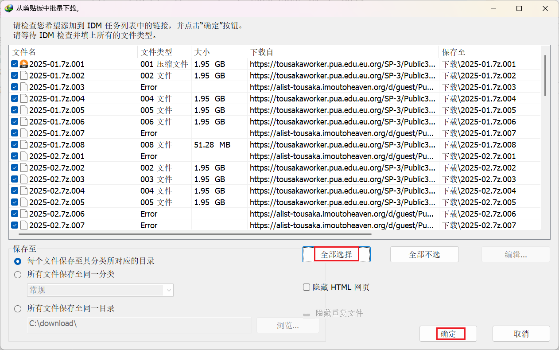559x350 pixels.
Task: Click the 005 文件 type of 2025-02.7z.005
Action: point(156,202)
